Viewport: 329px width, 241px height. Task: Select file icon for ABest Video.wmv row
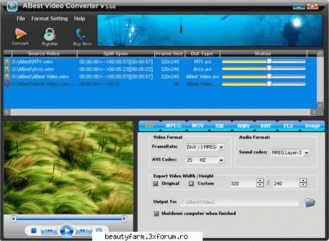point(8,76)
